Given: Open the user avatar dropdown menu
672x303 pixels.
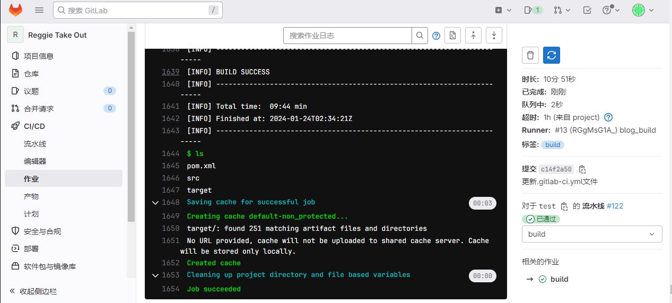Looking at the screenshot, I should tap(643, 10).
